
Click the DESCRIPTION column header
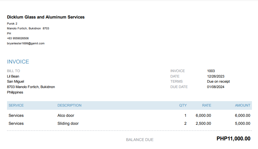(x=69, y=105)
